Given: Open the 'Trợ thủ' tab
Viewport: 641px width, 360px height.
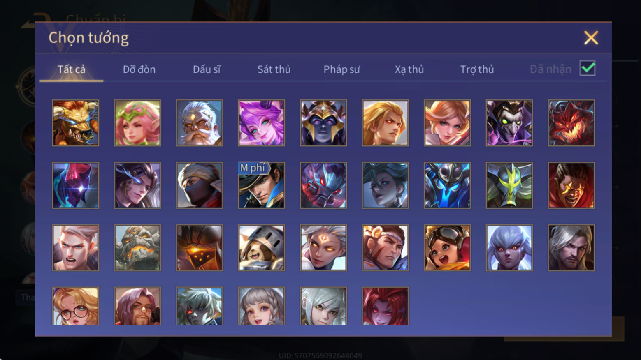Looking at the screenshot, I should pos(477,69).
